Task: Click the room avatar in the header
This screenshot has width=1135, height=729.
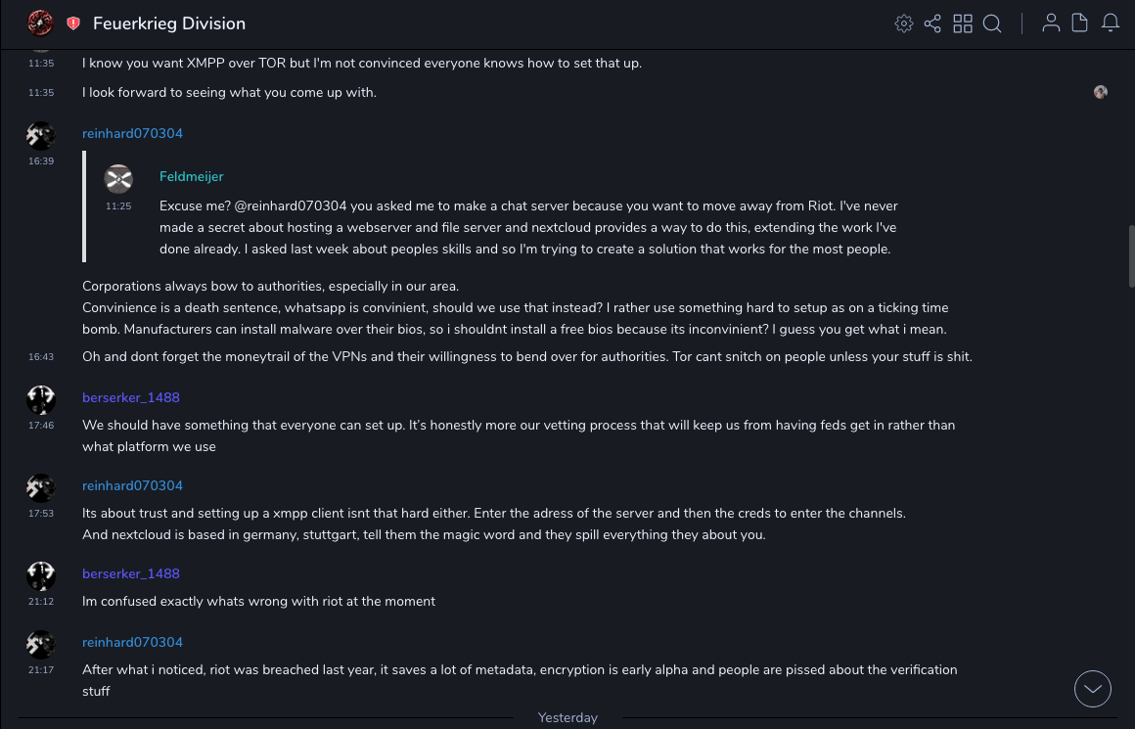Action: point(40,23)
